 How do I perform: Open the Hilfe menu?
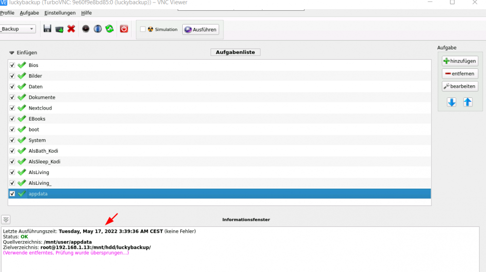click(x=87, y=13)
